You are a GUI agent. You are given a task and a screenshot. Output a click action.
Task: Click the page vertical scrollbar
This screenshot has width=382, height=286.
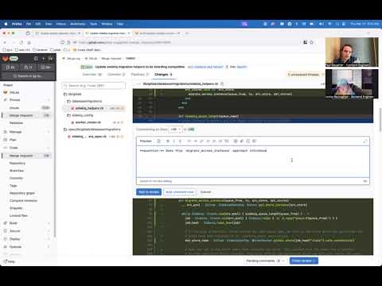[380, 119]
